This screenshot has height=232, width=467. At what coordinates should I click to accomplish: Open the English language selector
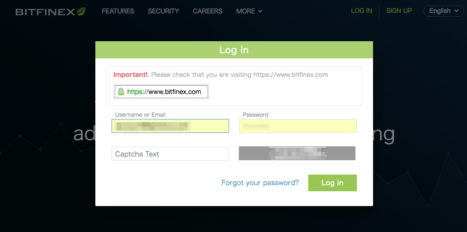click(x=443, y=11)
